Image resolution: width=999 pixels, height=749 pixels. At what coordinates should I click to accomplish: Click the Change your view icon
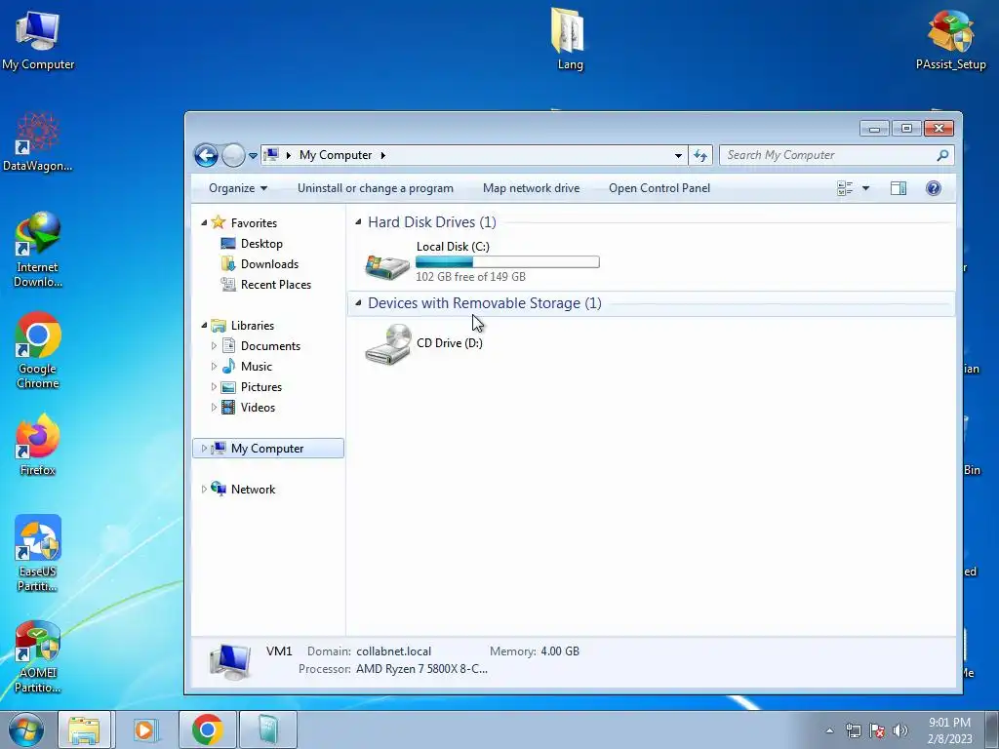[845, 188]
